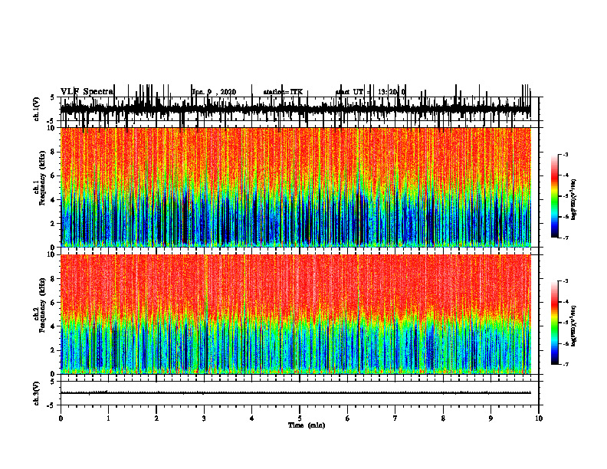Click the ch.2 spectrogram color bar
Screen dimensions: 607x469
pyautogui.click(x=555, y=323)
